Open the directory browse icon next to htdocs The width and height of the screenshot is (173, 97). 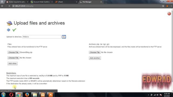pyautogui.click(x=64, y=37)
